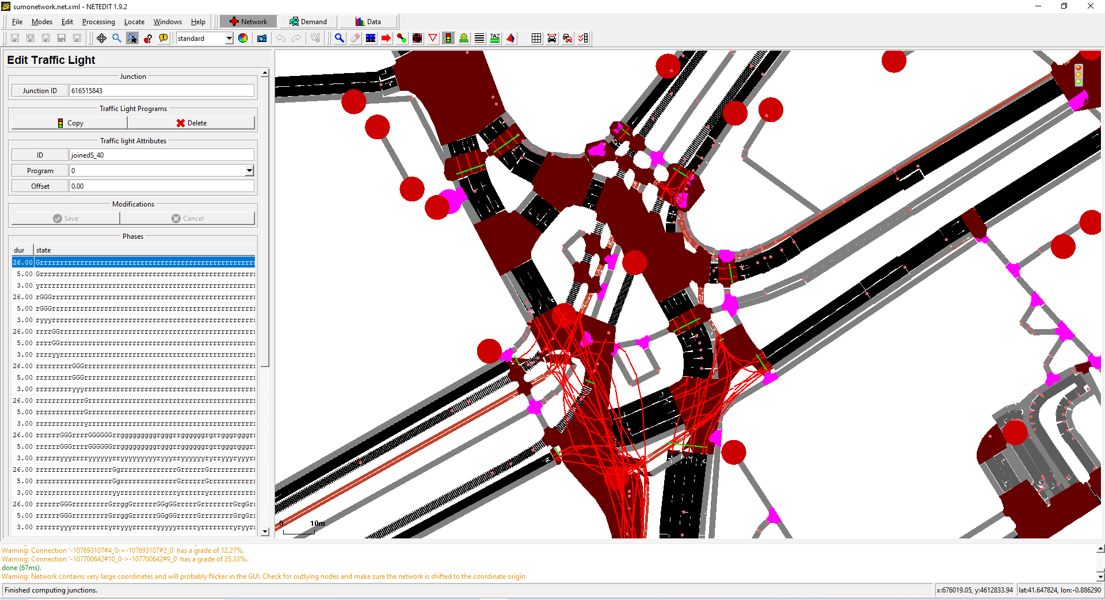Toggle the checklist traffic-light option button
1105x600 pixels.
click(x=583, y=39)
